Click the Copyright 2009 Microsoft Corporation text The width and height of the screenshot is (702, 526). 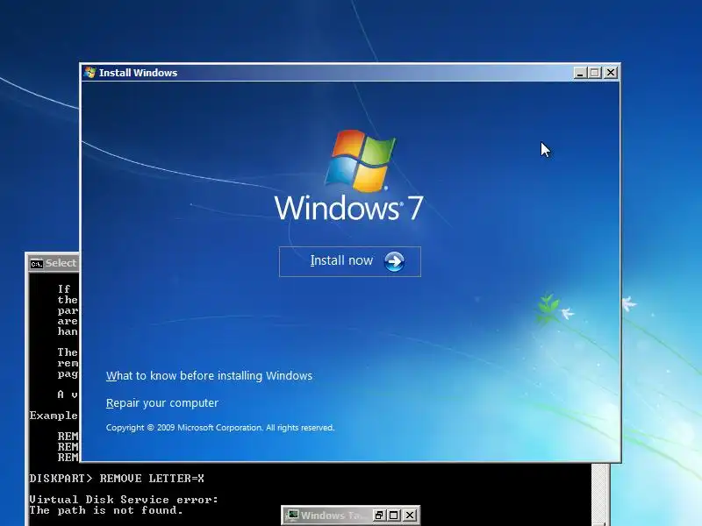(x=220, y=428)
